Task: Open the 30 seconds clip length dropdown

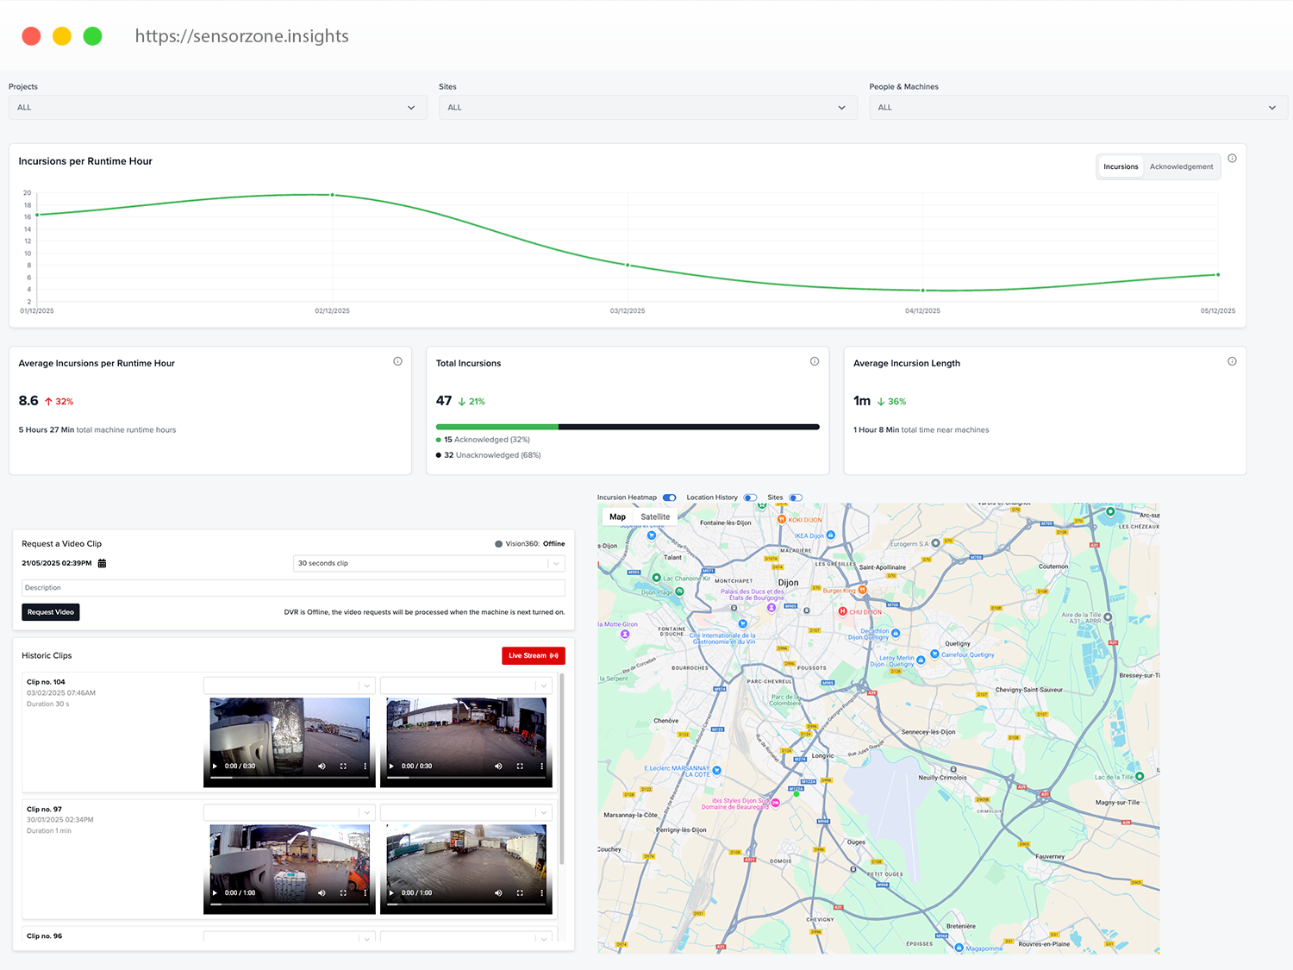Action: [x=429, y=563]
